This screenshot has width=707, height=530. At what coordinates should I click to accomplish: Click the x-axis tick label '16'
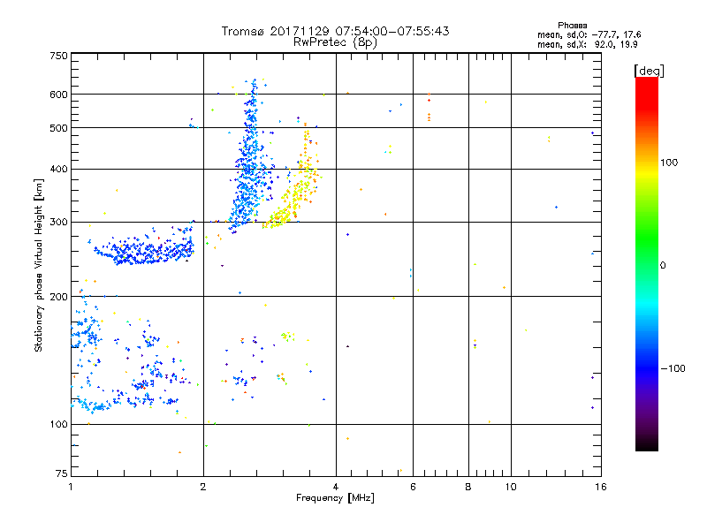pos(601,487)
